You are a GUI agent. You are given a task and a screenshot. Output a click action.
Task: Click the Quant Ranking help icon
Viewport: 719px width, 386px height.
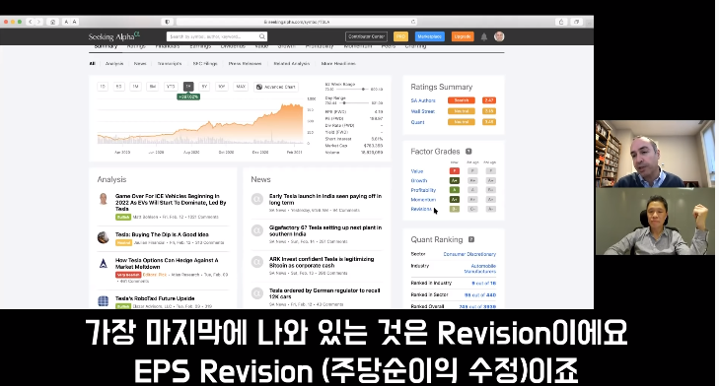coord(471,239)
